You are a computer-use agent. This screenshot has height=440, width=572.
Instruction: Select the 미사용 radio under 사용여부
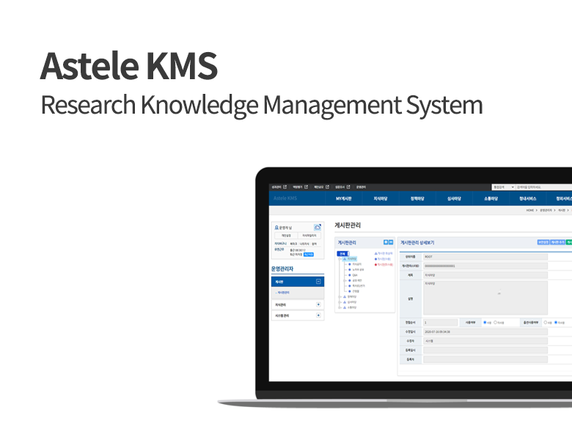coord(495,322)
